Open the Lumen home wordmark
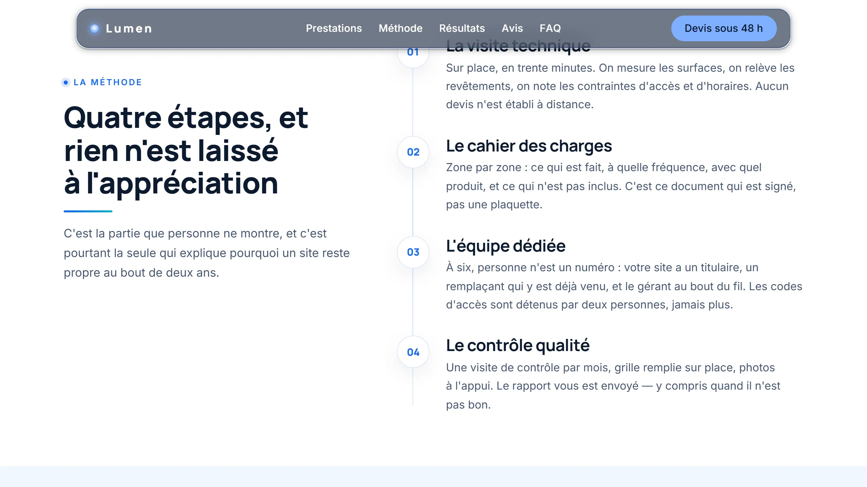867x487 pixels. [x=129, y=28]
